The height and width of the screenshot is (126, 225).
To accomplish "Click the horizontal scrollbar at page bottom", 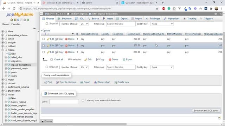I will pyautogui.click(x=65, y=124).
